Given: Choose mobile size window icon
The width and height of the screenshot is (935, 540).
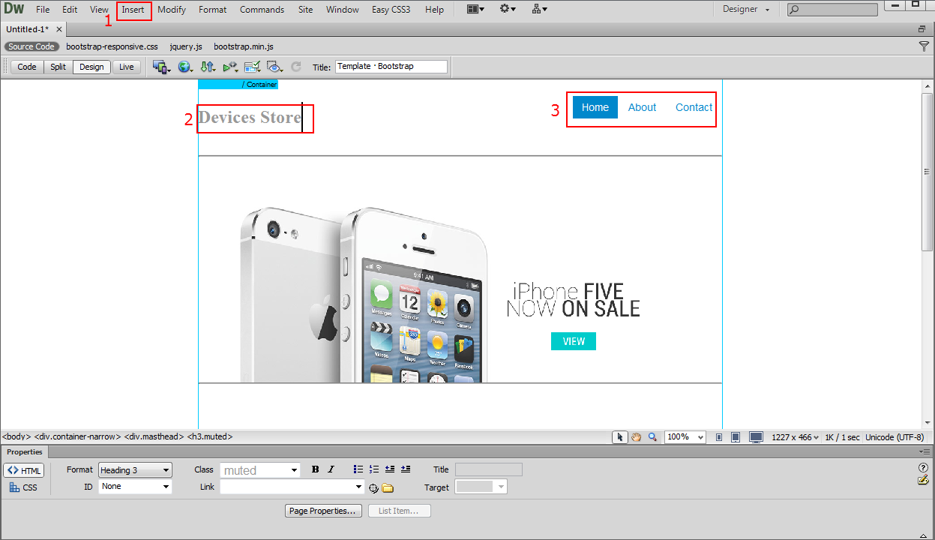Looking at the screenshot, I should 719,437.
